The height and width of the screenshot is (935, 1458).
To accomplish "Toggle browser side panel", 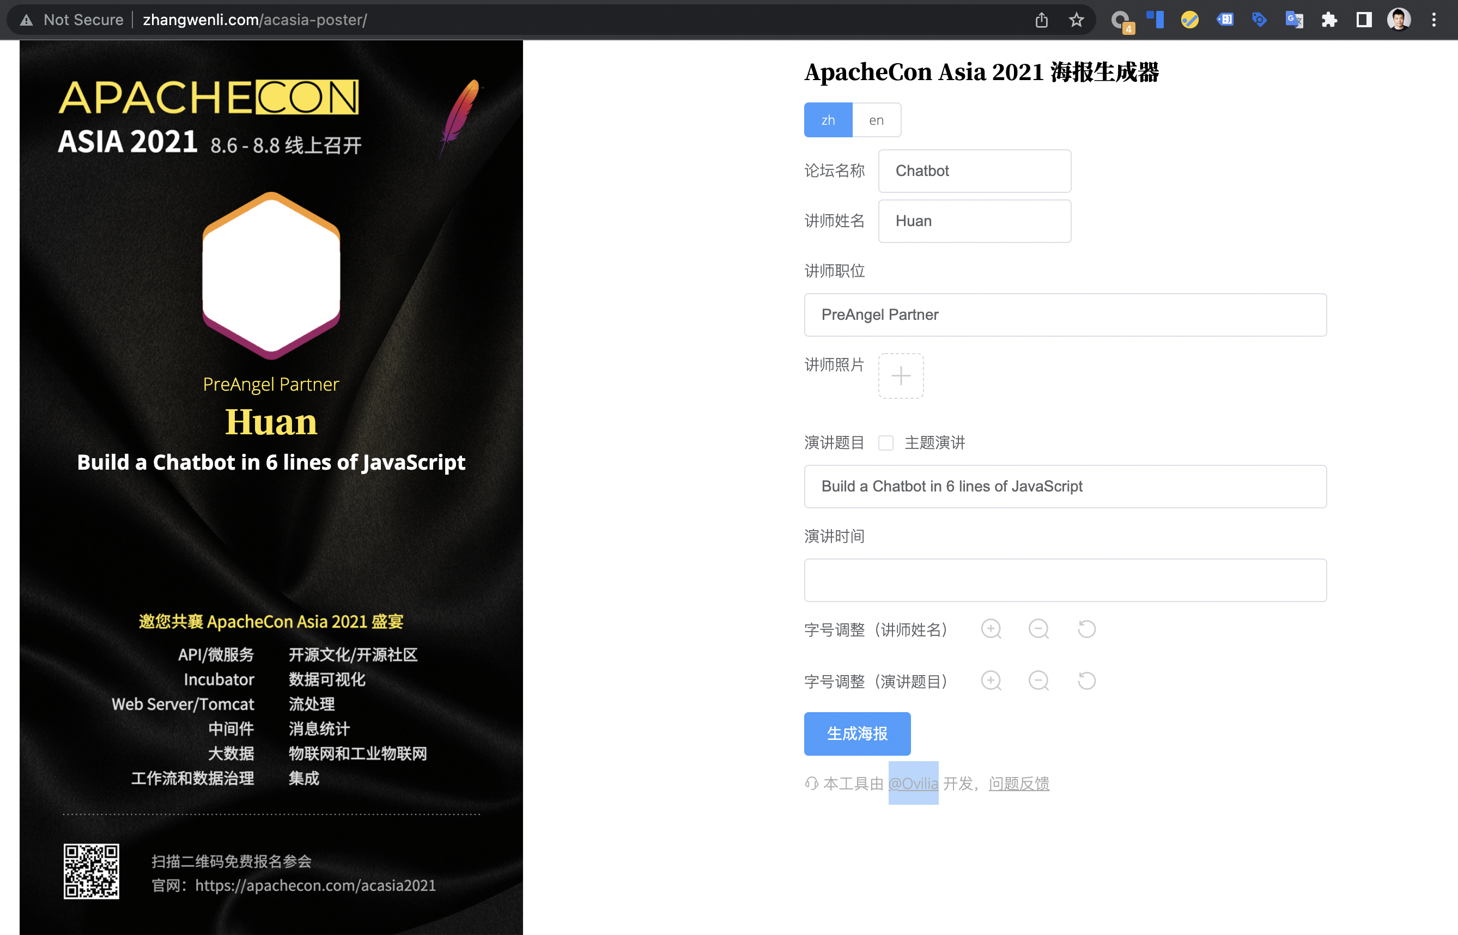I will pyautogui.click(x=1364, y=20).
